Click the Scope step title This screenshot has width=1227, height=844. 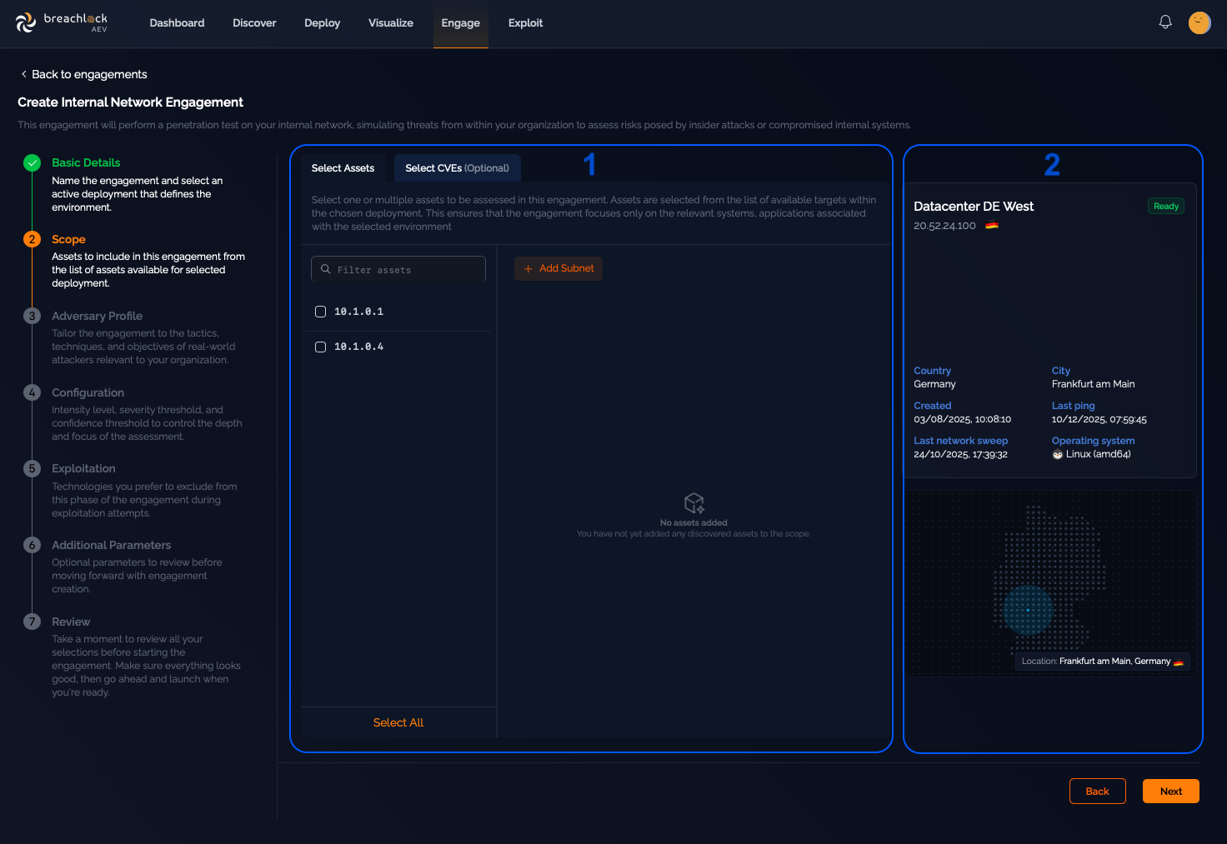68,239
